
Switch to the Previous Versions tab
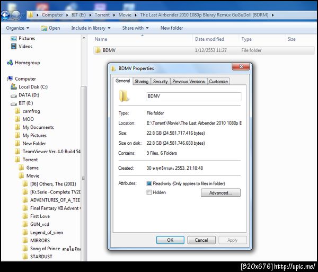point(188,82)
